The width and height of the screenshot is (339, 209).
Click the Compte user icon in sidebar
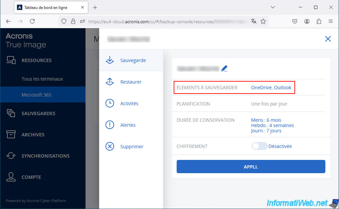pos(11,177)
